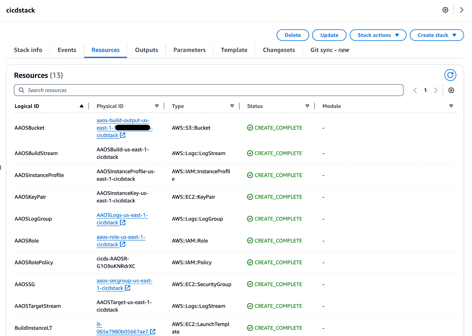This screenshot has width=472, height=336.
Task: Switch to the Template tab
Action: coord(234,50)
